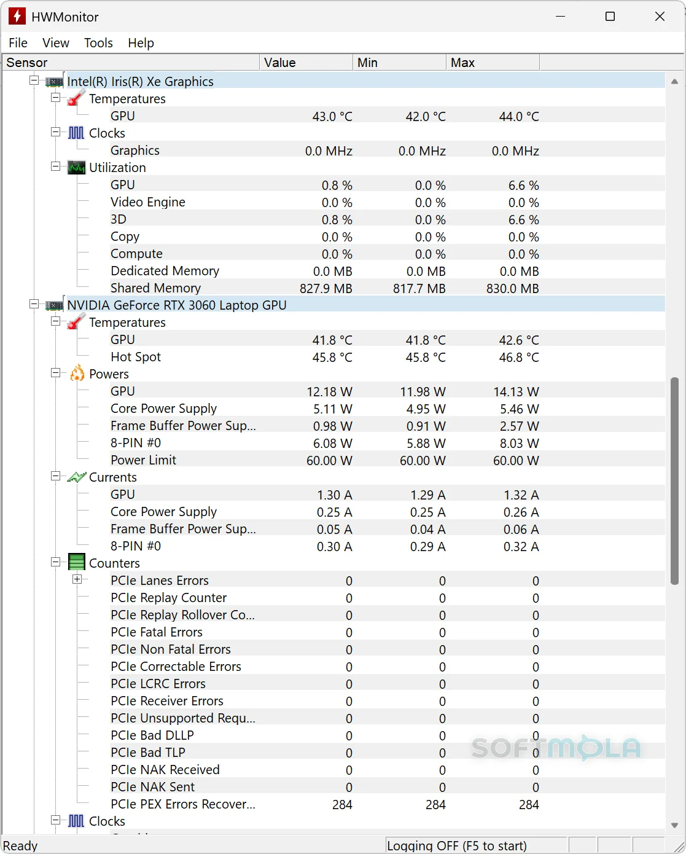This screenshot has width=686, height=854.
Task: Click the Min column header
Action: click(x=399, y=63)
